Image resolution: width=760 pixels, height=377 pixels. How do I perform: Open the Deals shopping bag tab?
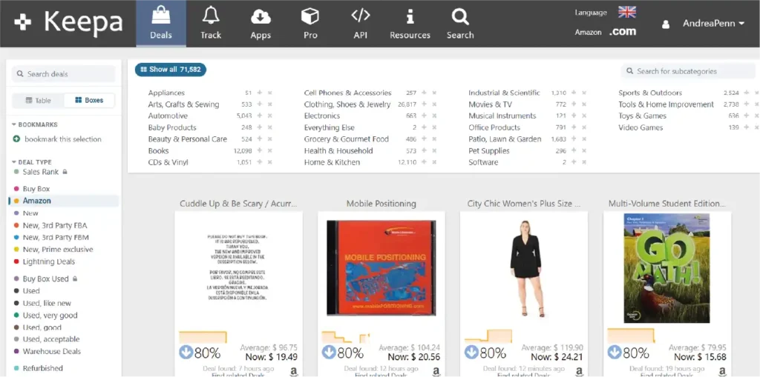[161, 23]
